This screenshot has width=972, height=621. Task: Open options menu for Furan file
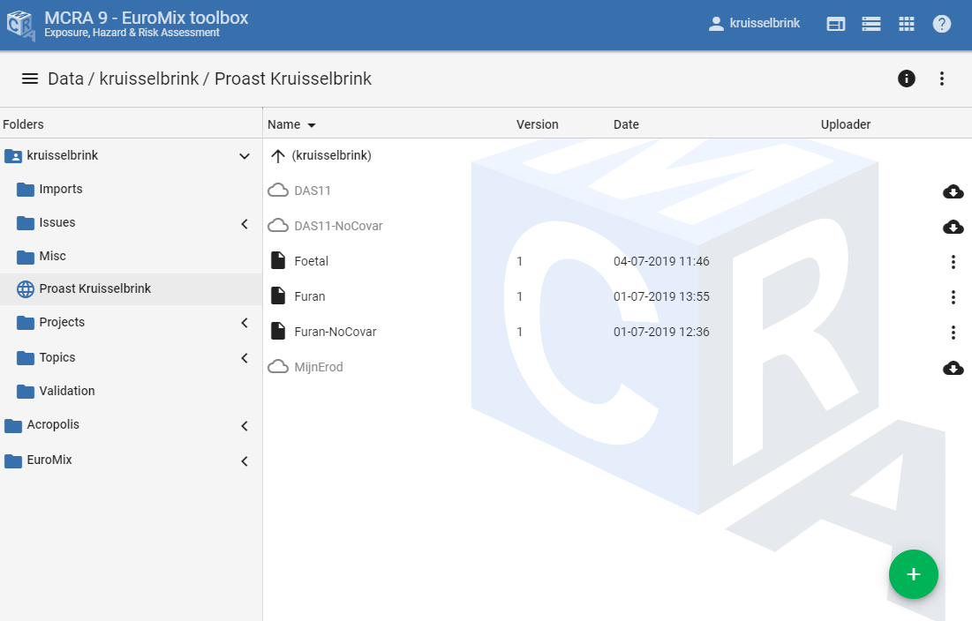953,296
